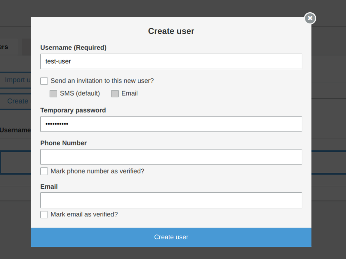
Task: Click the 'Phone Number' field label
Action: [x=63, y=143]
